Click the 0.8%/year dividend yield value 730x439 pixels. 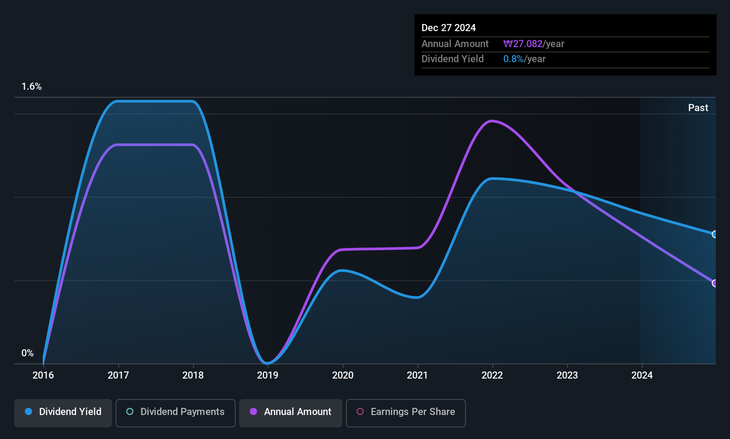coord(524,59)
